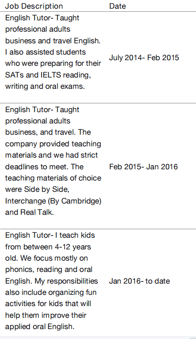196x339 pixels.
Task: Click the Job Description column header
Action: [34, 6]
